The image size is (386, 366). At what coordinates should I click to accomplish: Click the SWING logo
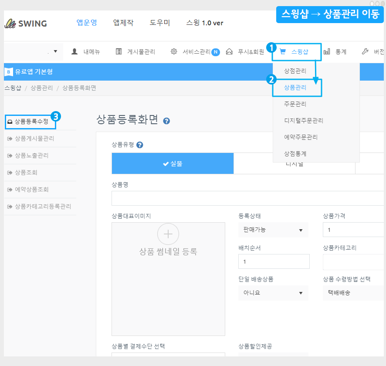click(x=25, y=23)
